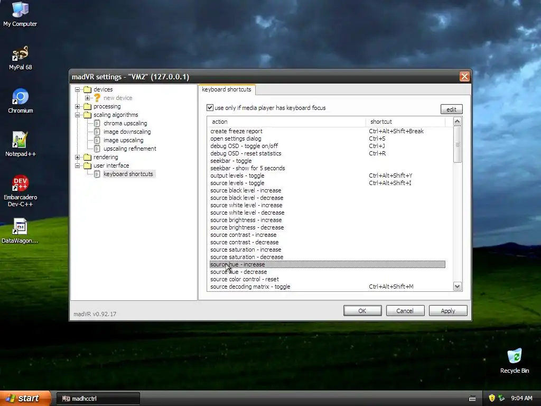Select keyboard shortcuts tree item
The width and height of the screenshot is (541, 406).
coord(128,174)
